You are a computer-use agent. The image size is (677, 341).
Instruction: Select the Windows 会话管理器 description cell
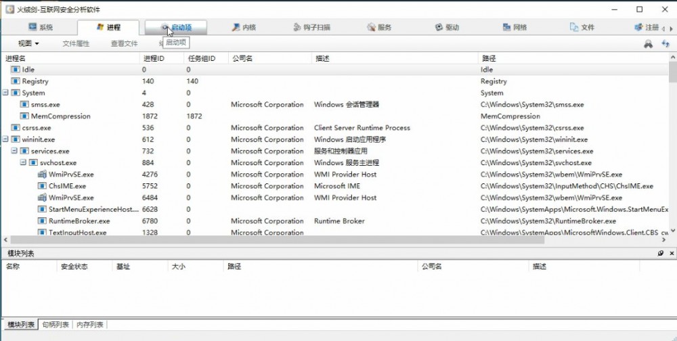pyautogui.click(x=346, y=104)
